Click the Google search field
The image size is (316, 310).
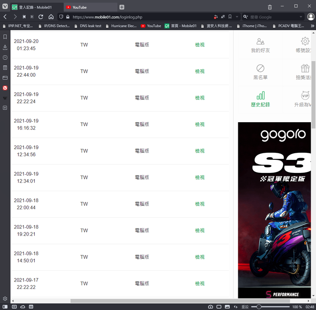(274, 17)
